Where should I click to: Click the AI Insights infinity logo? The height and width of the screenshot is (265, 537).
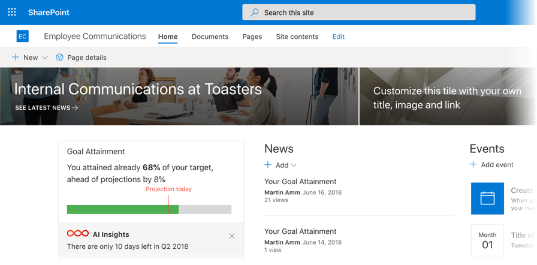tap(78, 233)
